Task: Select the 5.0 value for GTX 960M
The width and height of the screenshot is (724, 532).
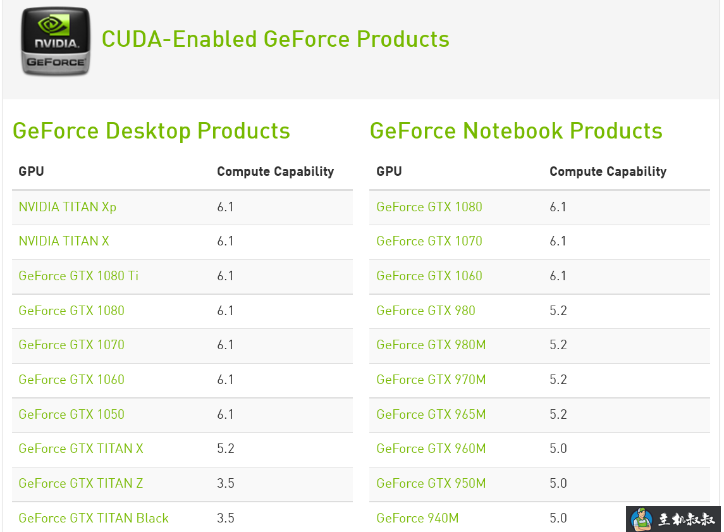Action: click(x=558, y=448)
